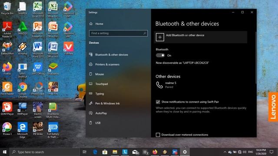Open the Adobe Reader XI shortcut
This screenshot has width=278, height=156.
(x=7, y=29)
